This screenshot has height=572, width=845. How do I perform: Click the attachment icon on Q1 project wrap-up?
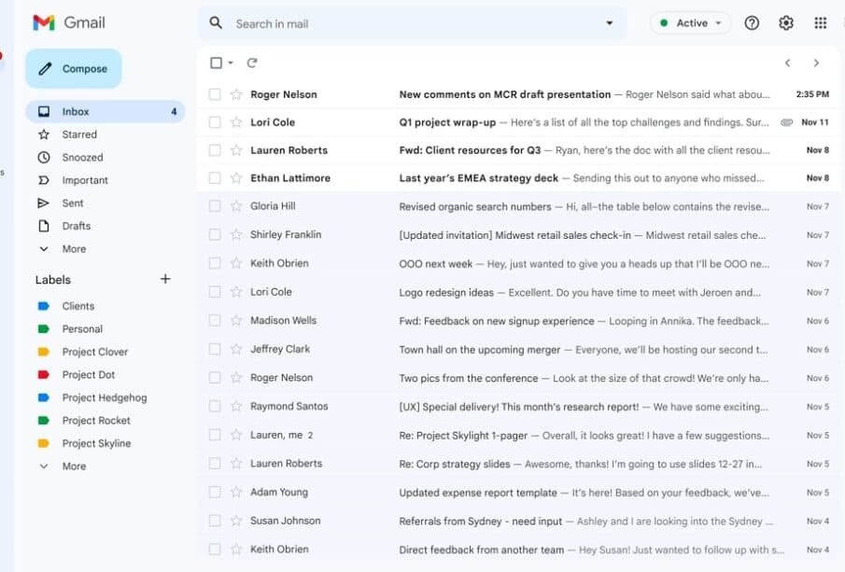pos(786,122)
